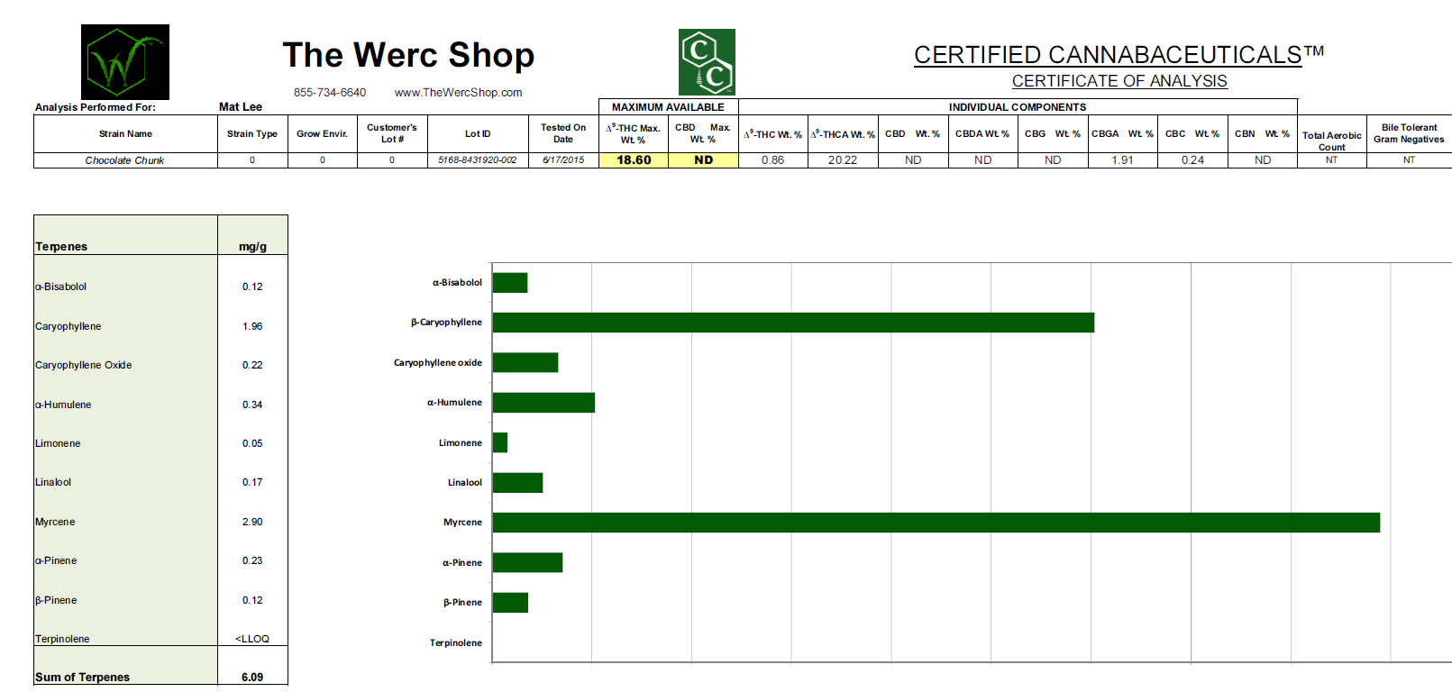Click the α-Humulene chart bar
The image size is (1452, 692).
point(543,403)
